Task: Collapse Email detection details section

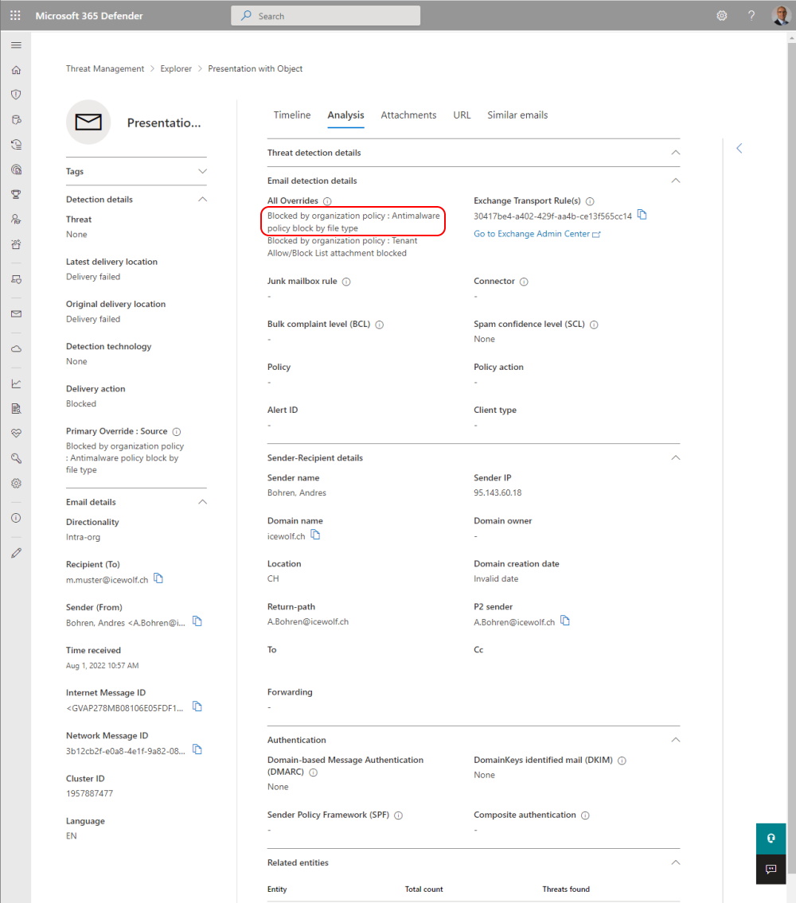Action: click(676, 181)
